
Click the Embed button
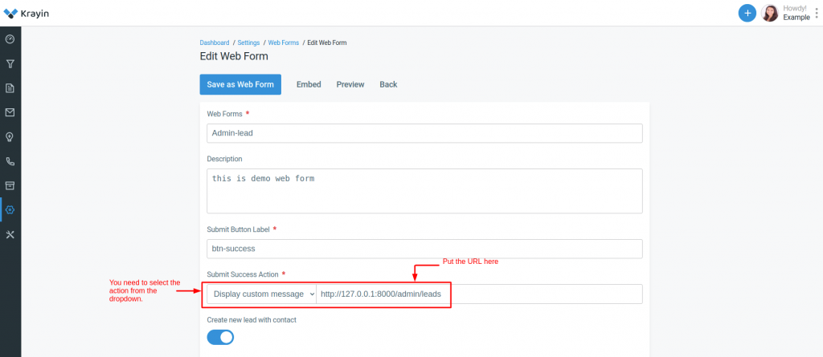pos(309,84)
